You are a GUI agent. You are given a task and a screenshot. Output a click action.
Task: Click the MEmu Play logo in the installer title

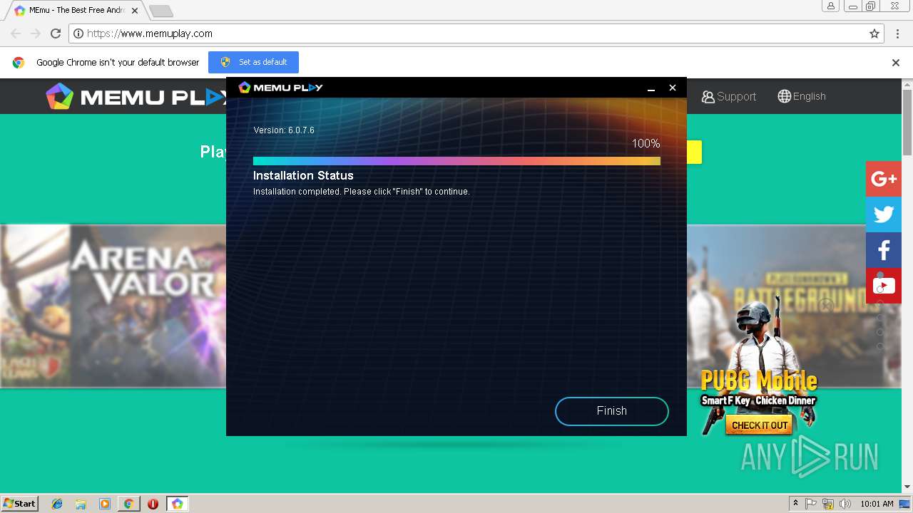(x=280, y=88)
